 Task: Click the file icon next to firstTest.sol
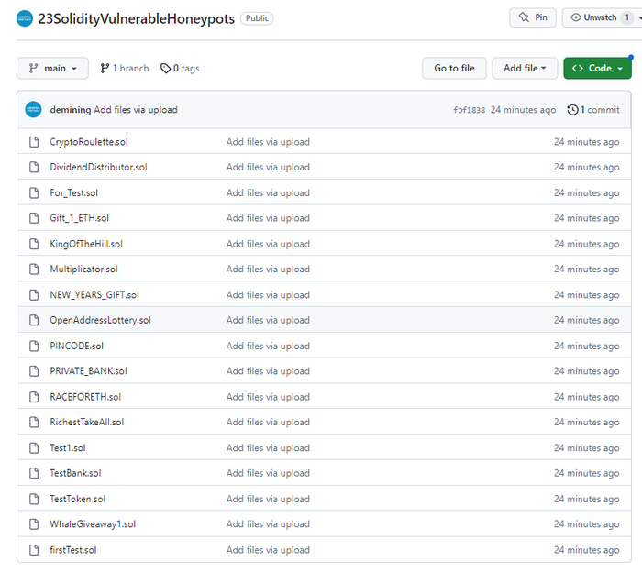34,550
